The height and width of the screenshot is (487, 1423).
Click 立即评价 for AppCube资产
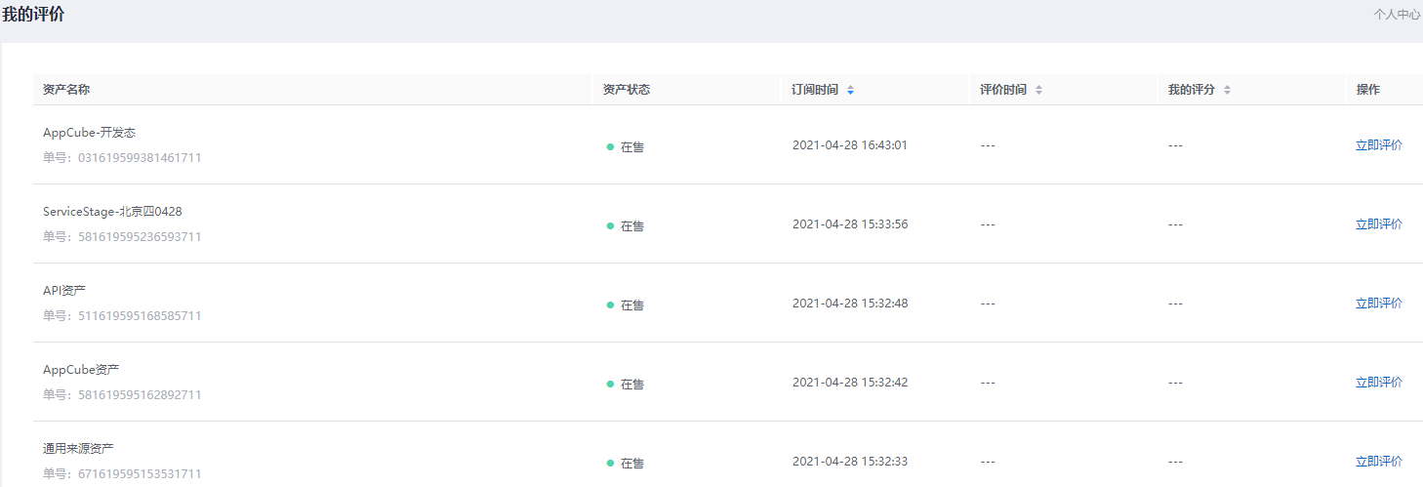tap(1379, 383)
